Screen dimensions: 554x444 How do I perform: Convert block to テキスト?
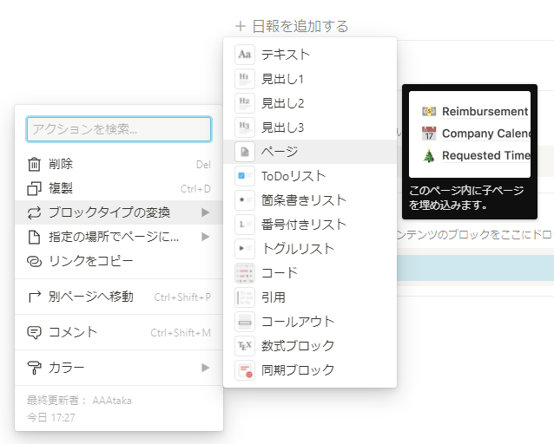[x=310, y=55]
